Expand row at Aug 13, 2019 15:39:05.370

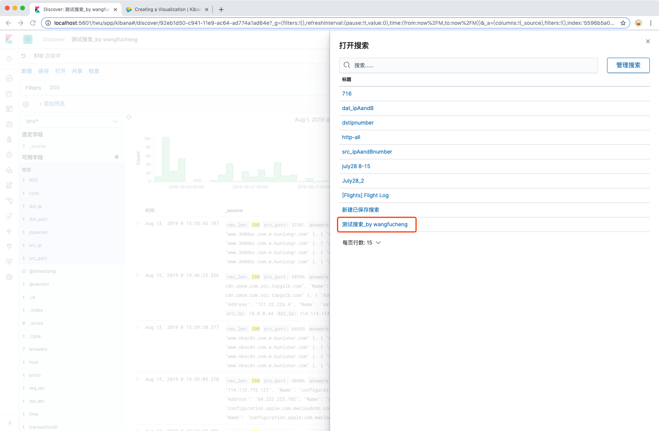click(x=138, y=379)
